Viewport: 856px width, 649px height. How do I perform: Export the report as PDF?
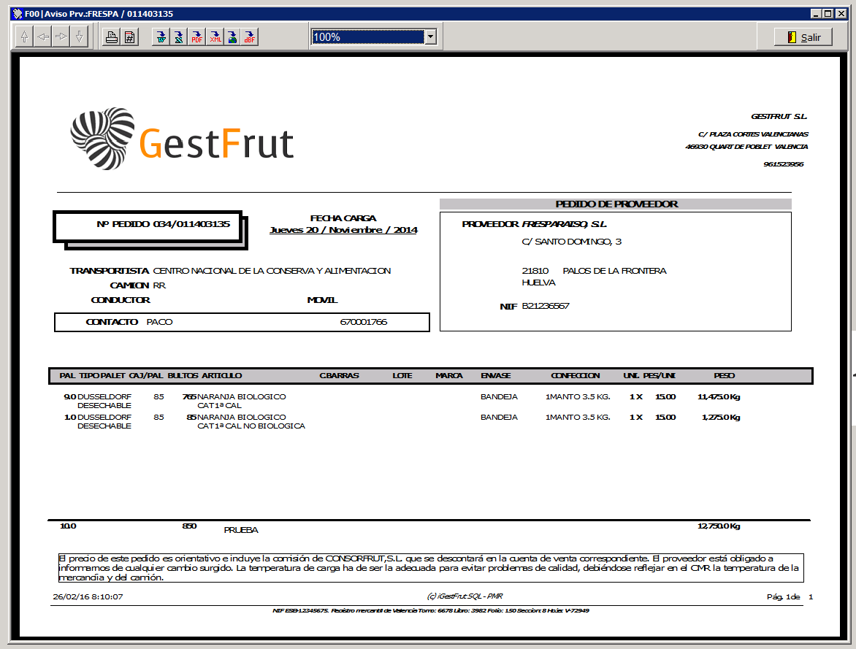point(197,37)
